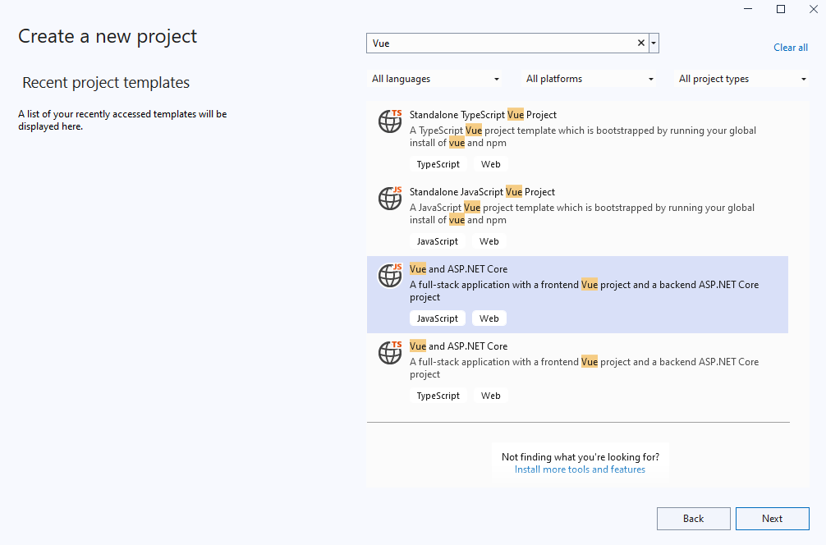Go Back to the previous page
This screenshot has height=545, width=826.
click(x=693, y=519)
